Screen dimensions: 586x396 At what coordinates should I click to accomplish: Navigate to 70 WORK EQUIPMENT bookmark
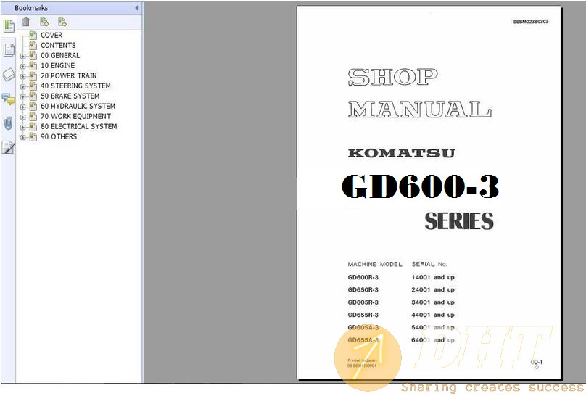point(76,116)
